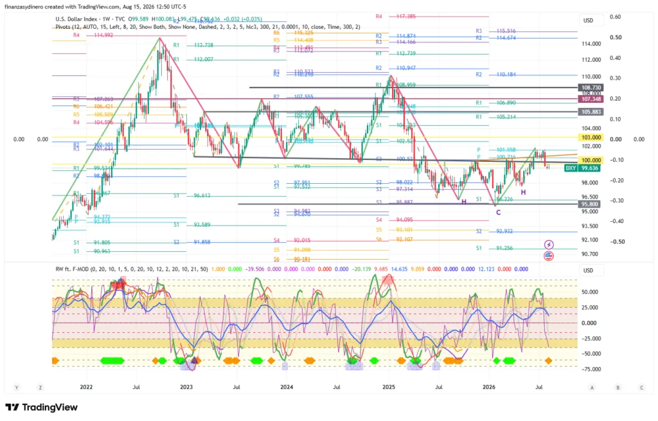Image resolution: width=658 pixels, height=421 pixels.
Task: Click the A scale button at the bottom right
Action: pos(592,388)
